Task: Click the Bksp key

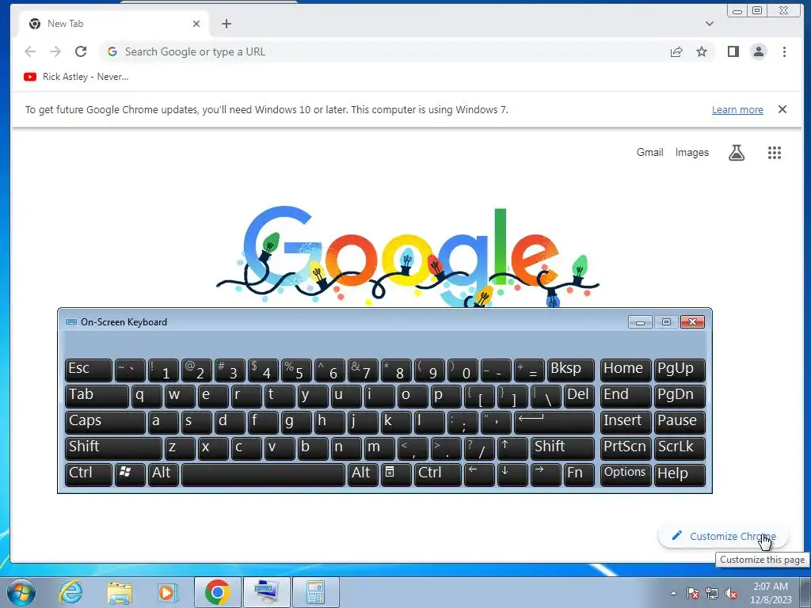Action: click(x=570, y=370)
